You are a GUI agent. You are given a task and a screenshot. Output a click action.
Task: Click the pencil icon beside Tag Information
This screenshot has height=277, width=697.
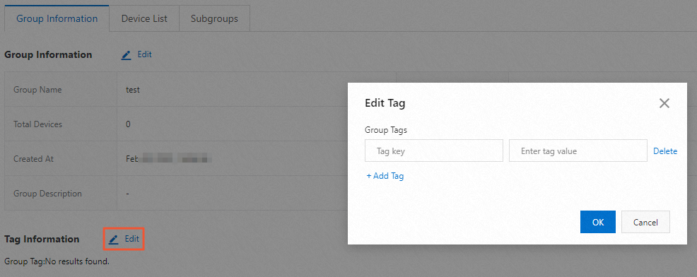114,240
